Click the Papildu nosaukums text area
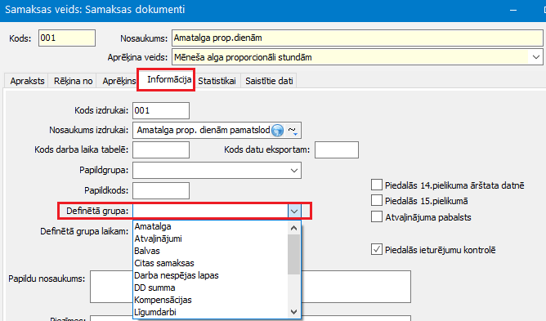 (x=250, y=287)
